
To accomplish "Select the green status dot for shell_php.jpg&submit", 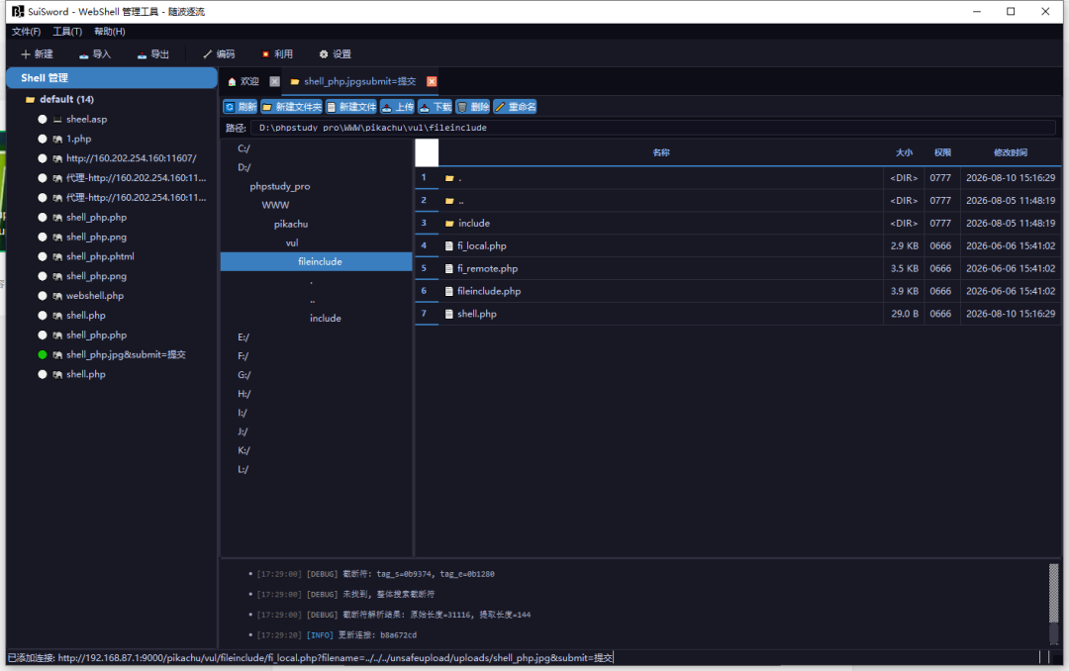I will 43,354.
